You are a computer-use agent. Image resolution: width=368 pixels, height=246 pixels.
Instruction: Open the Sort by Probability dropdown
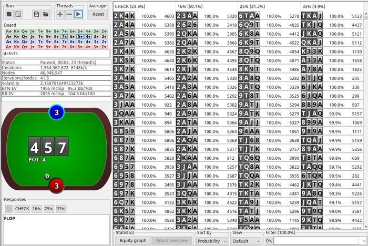pyautogui.click(x=212, y=241)
